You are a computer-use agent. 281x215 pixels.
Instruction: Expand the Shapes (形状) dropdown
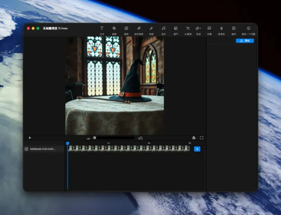(198, 29)
